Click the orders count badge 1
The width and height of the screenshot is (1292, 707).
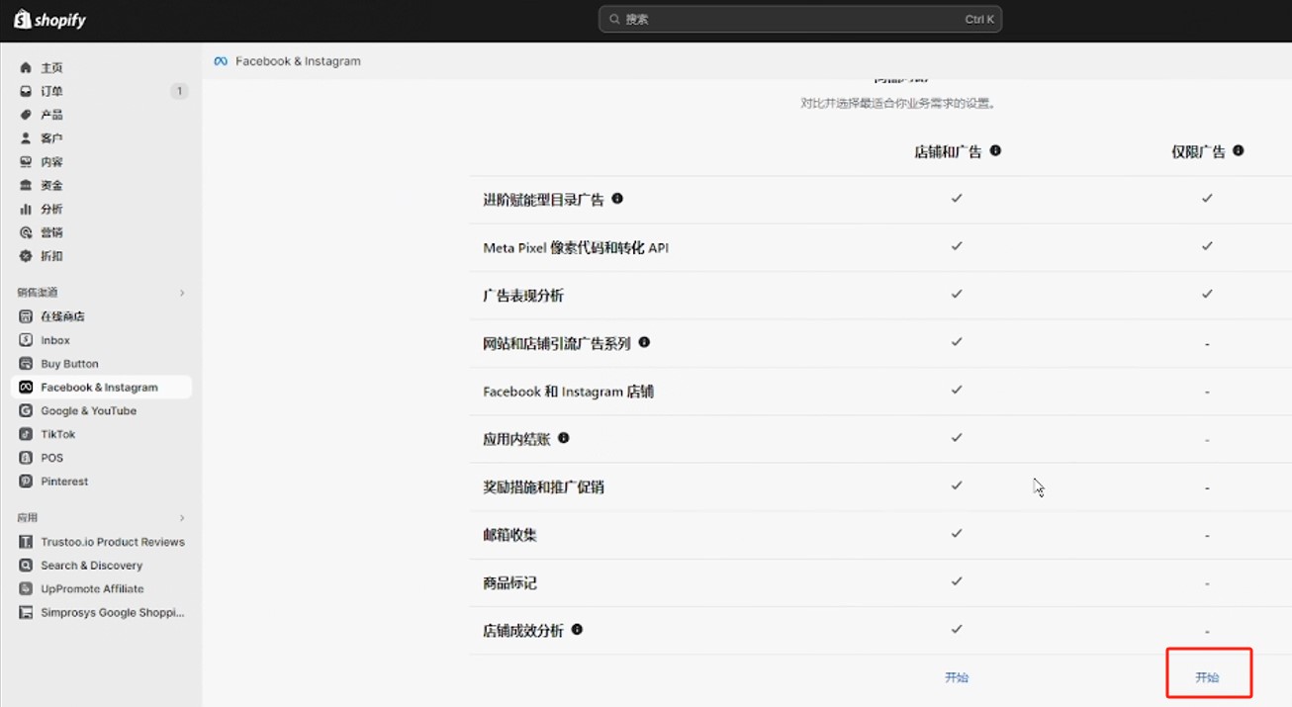coord(179,91)
